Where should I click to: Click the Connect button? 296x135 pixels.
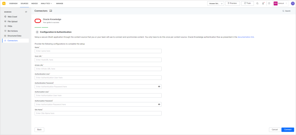tap(288, 130)
